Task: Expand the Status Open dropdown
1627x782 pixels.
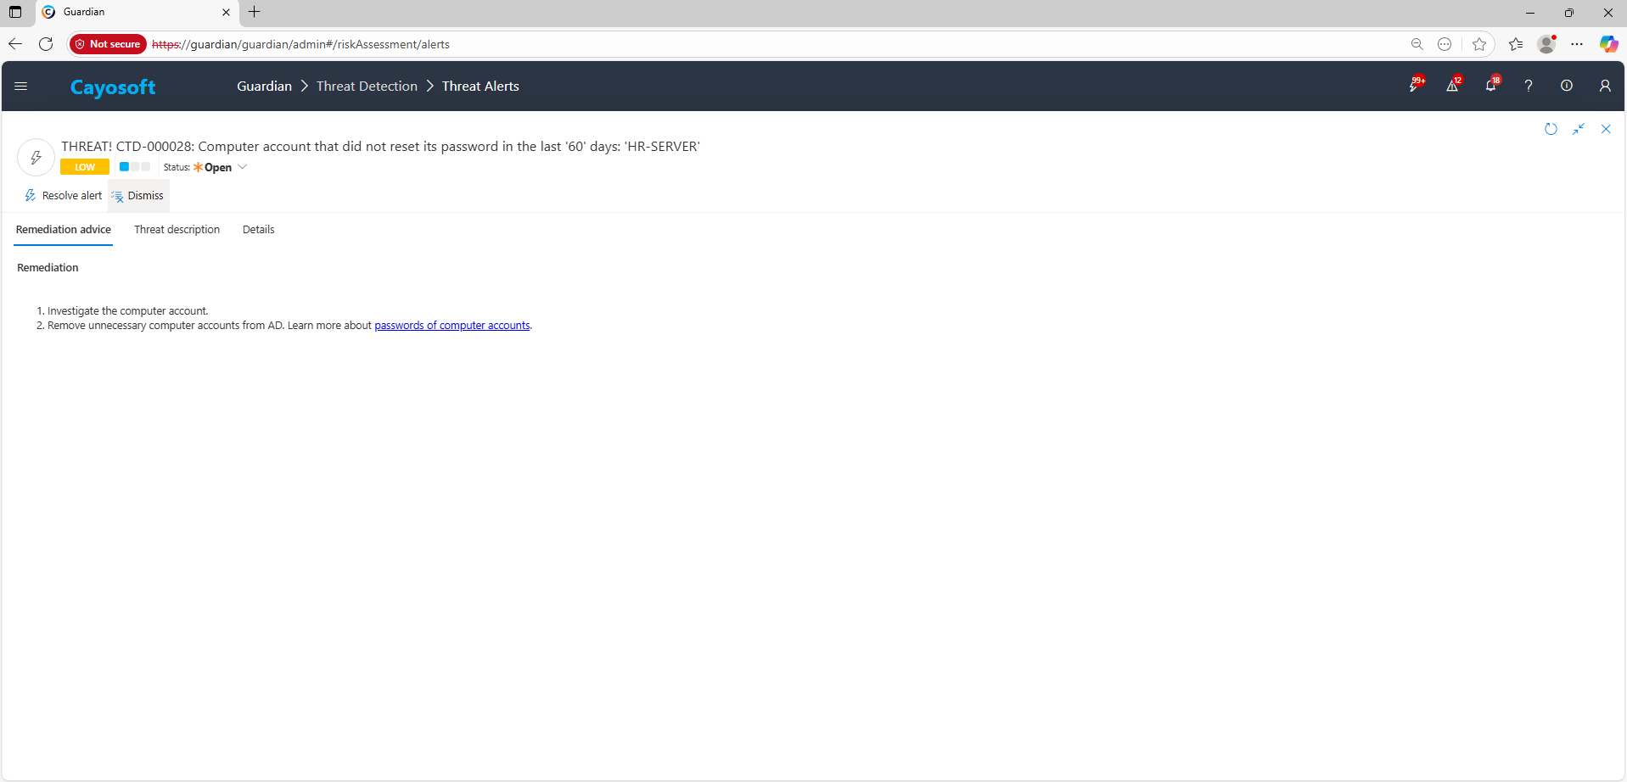Action: pos(242,167)
